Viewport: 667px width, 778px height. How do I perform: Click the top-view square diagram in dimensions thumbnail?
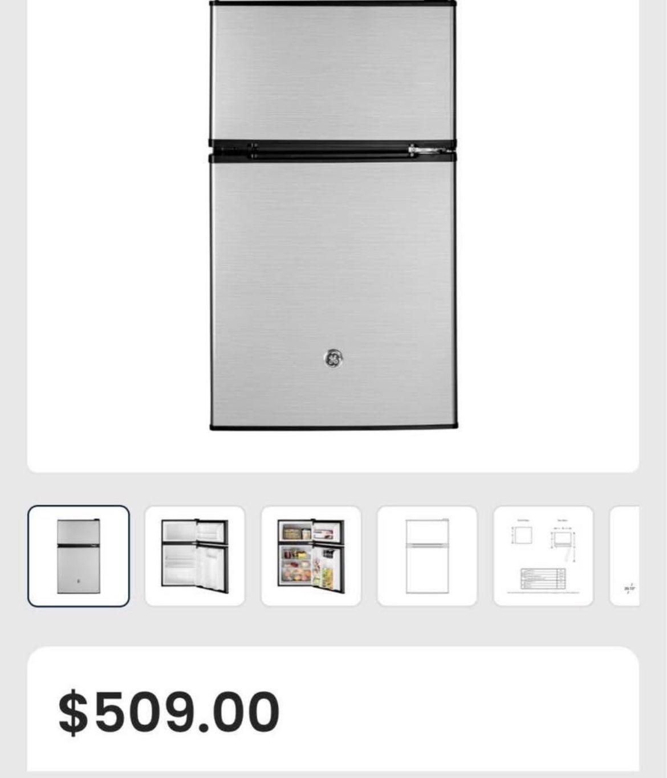tap(524, 535)
